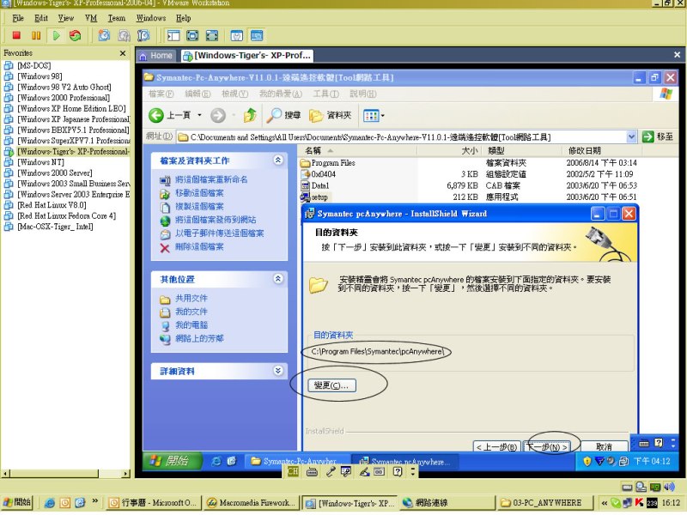Screen dimensions: 687x515
Task: Take a snapshot using the snapshot icon
Action: coord(104,35)
